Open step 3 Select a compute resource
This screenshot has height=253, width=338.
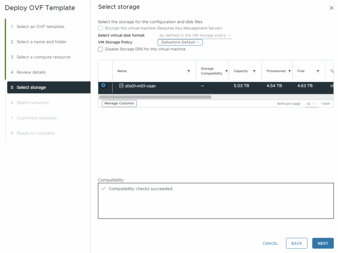tap(43, 57)
